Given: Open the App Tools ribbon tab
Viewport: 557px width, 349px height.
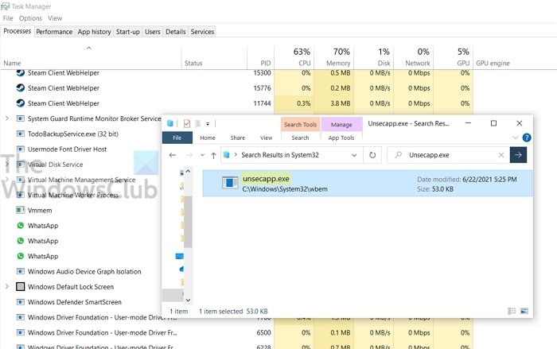Looking at the screenshot, I should point(341,138).
